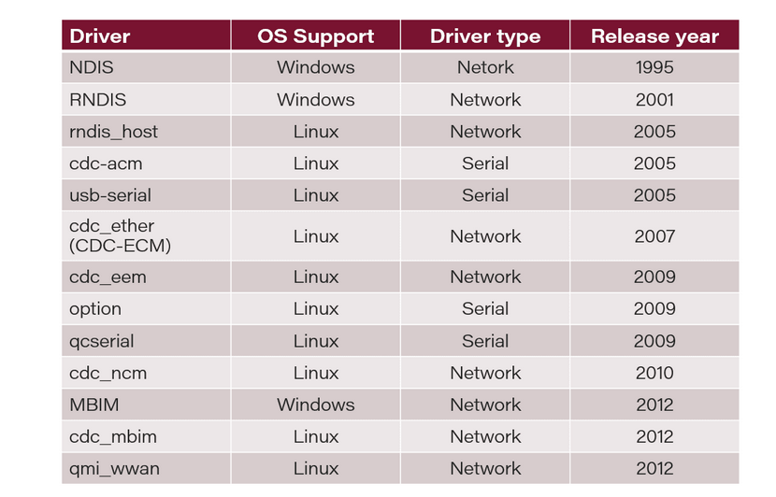Click the cdc-acm driver entry
This screenshot has height=497, width=776.
coord(106,163)
